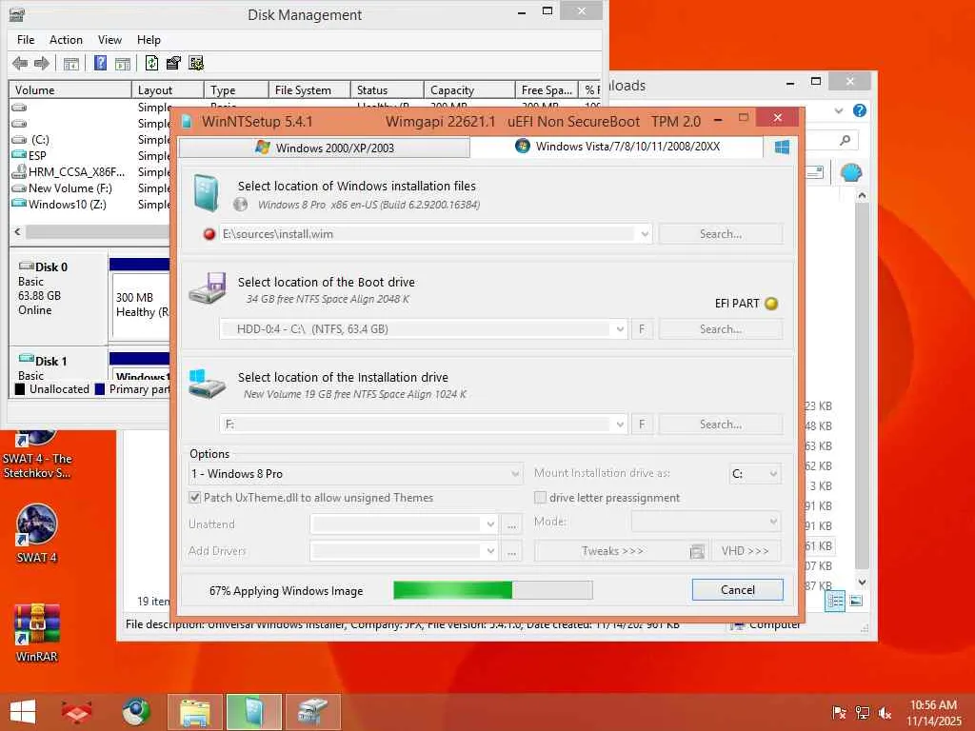Viewport: 975px width, 731px height.
Task: Open the Unattend dropdown
Action: (x=490, y=524)
